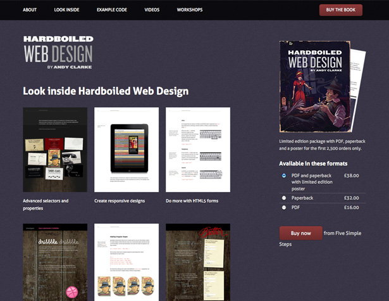389x301 pixels.
Task: Click 'Look inside Hardboiled Web Design' heading
Action: click(106, 91)
